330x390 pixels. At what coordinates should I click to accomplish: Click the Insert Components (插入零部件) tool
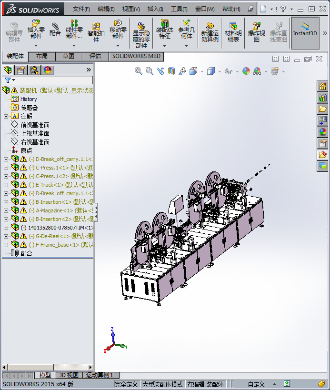pos(36,30)
